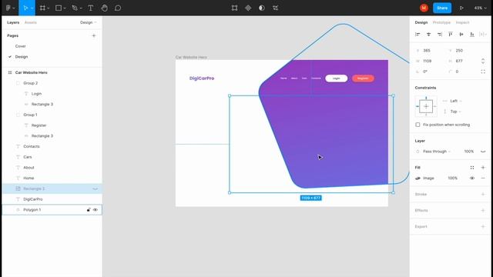
Task: Click the Login button on canvas
Action: [x=336, y=78]
